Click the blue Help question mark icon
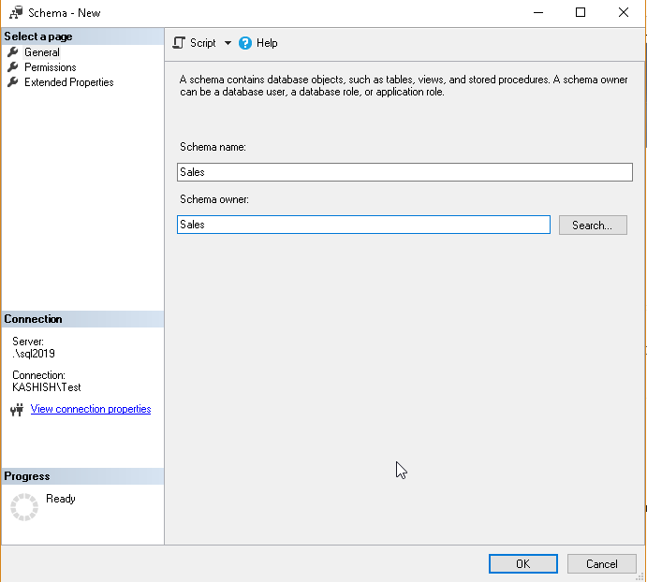 [x=245, y=43]
